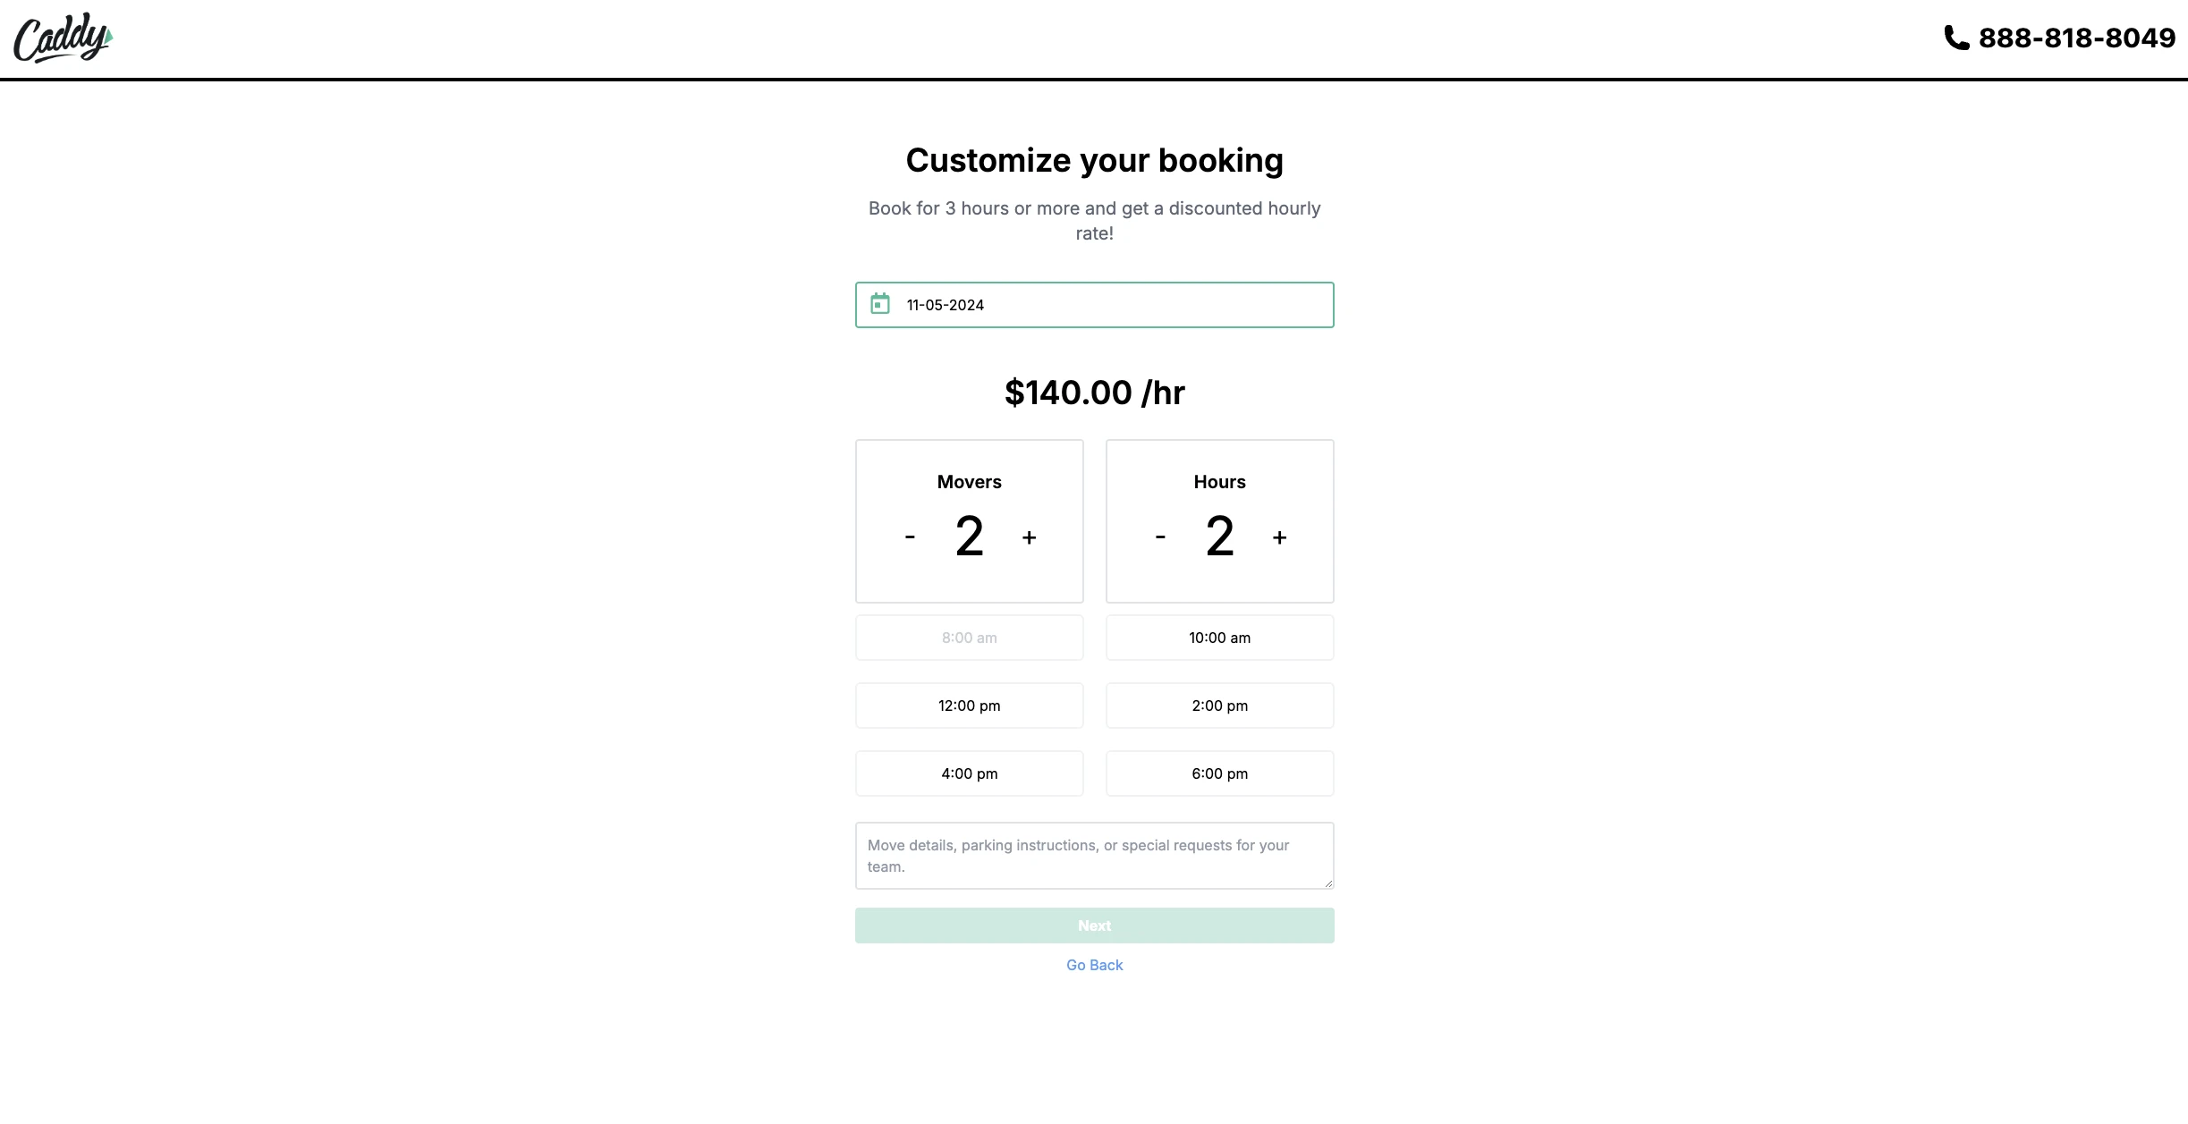Click the Customize your booking heading
This screenshot has width=2188, height=1124.
click(1094, 161)
